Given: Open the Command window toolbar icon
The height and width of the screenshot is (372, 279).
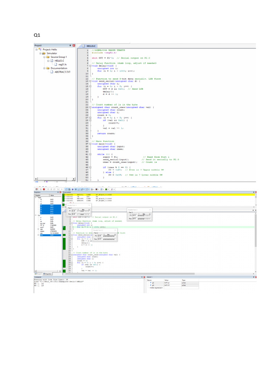Looking at the screenshot, I should 66,189.
